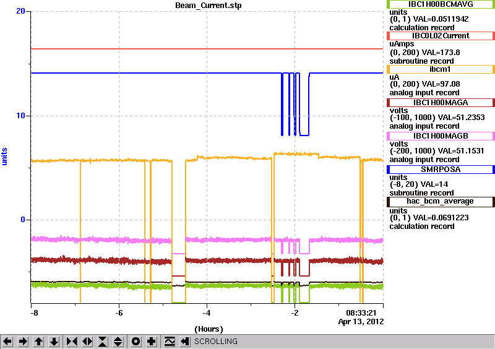495x349 pixels.
Task: Click the curve graph-settings icon
Action: 170,342
